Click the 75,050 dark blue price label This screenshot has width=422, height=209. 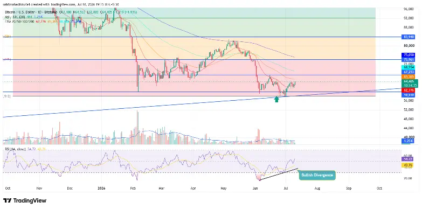[409, 54]
